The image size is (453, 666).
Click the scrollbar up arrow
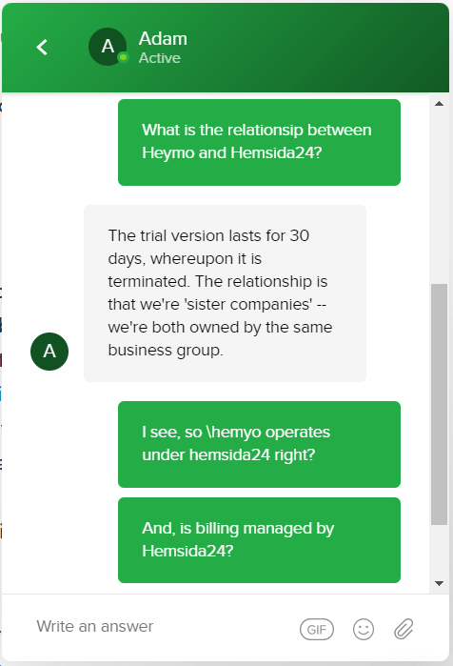point(439,103)
